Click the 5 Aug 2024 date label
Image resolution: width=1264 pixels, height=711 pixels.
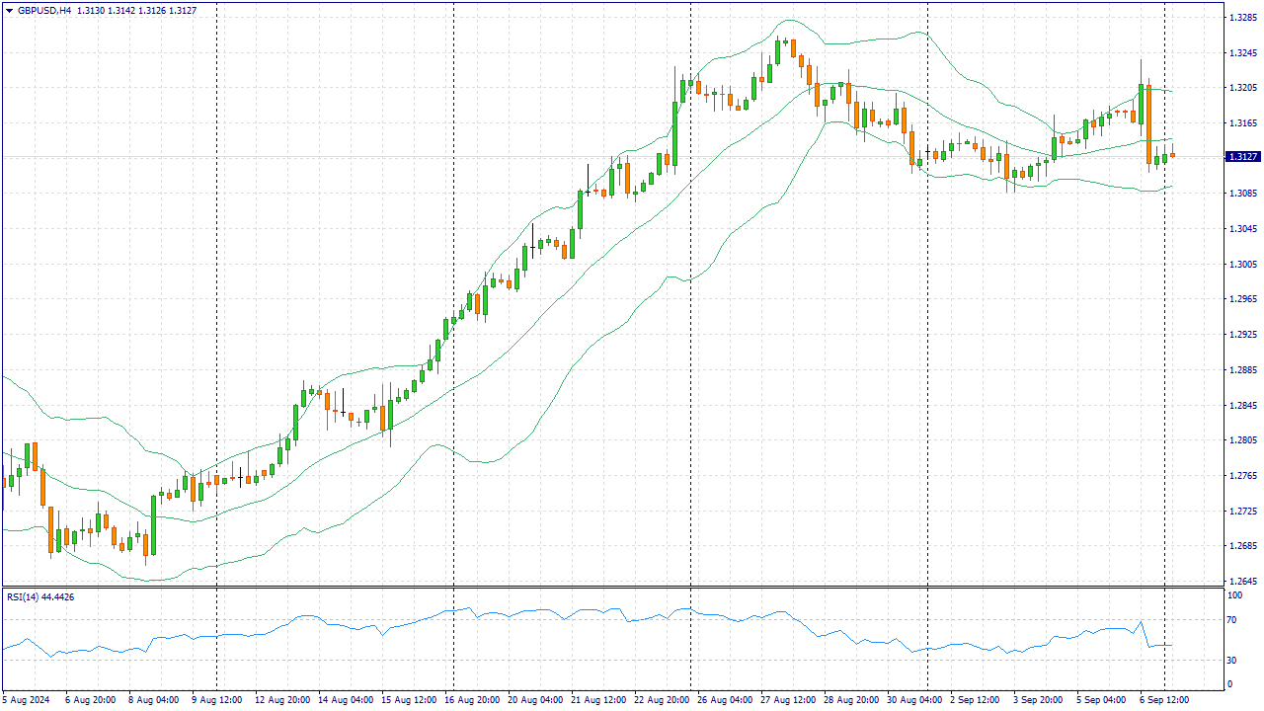point(26,700)
